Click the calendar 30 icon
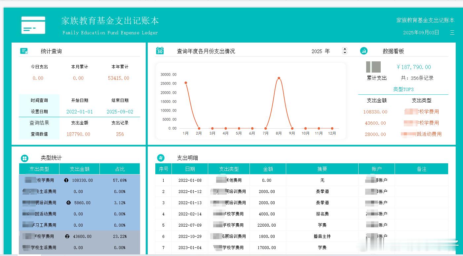Screen dimensions: 463x256 pos(160,51)
